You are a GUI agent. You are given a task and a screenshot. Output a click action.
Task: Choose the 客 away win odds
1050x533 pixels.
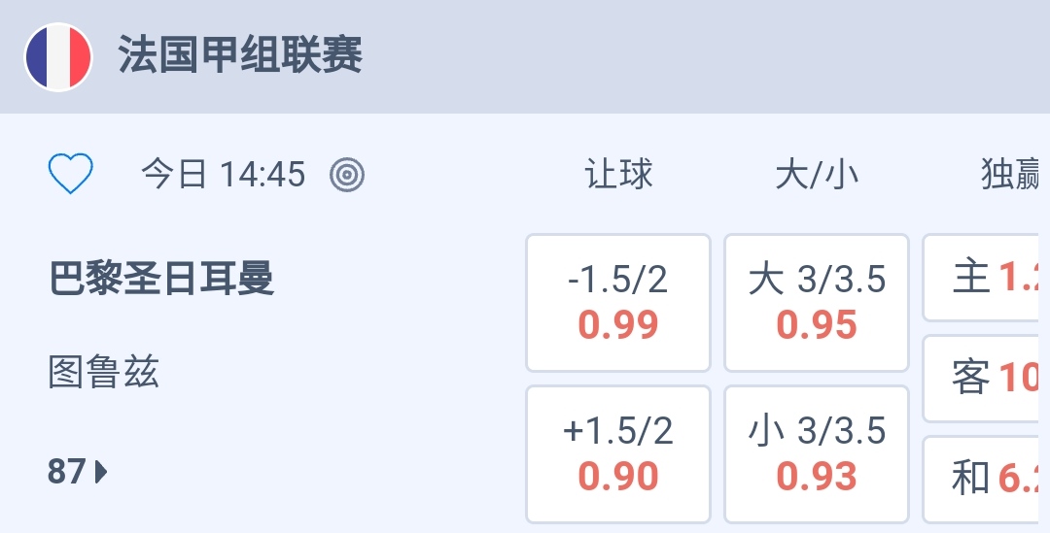coord(986,379)
